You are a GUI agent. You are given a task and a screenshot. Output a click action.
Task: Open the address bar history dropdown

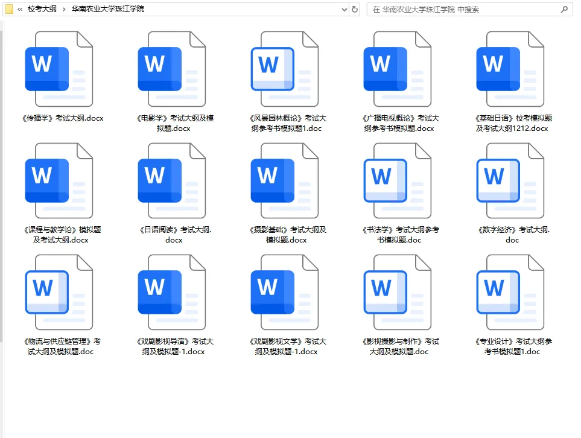pos(344,10)
